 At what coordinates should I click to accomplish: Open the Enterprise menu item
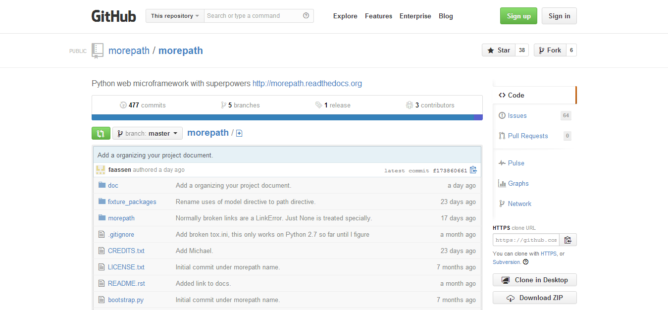point(415,16)
